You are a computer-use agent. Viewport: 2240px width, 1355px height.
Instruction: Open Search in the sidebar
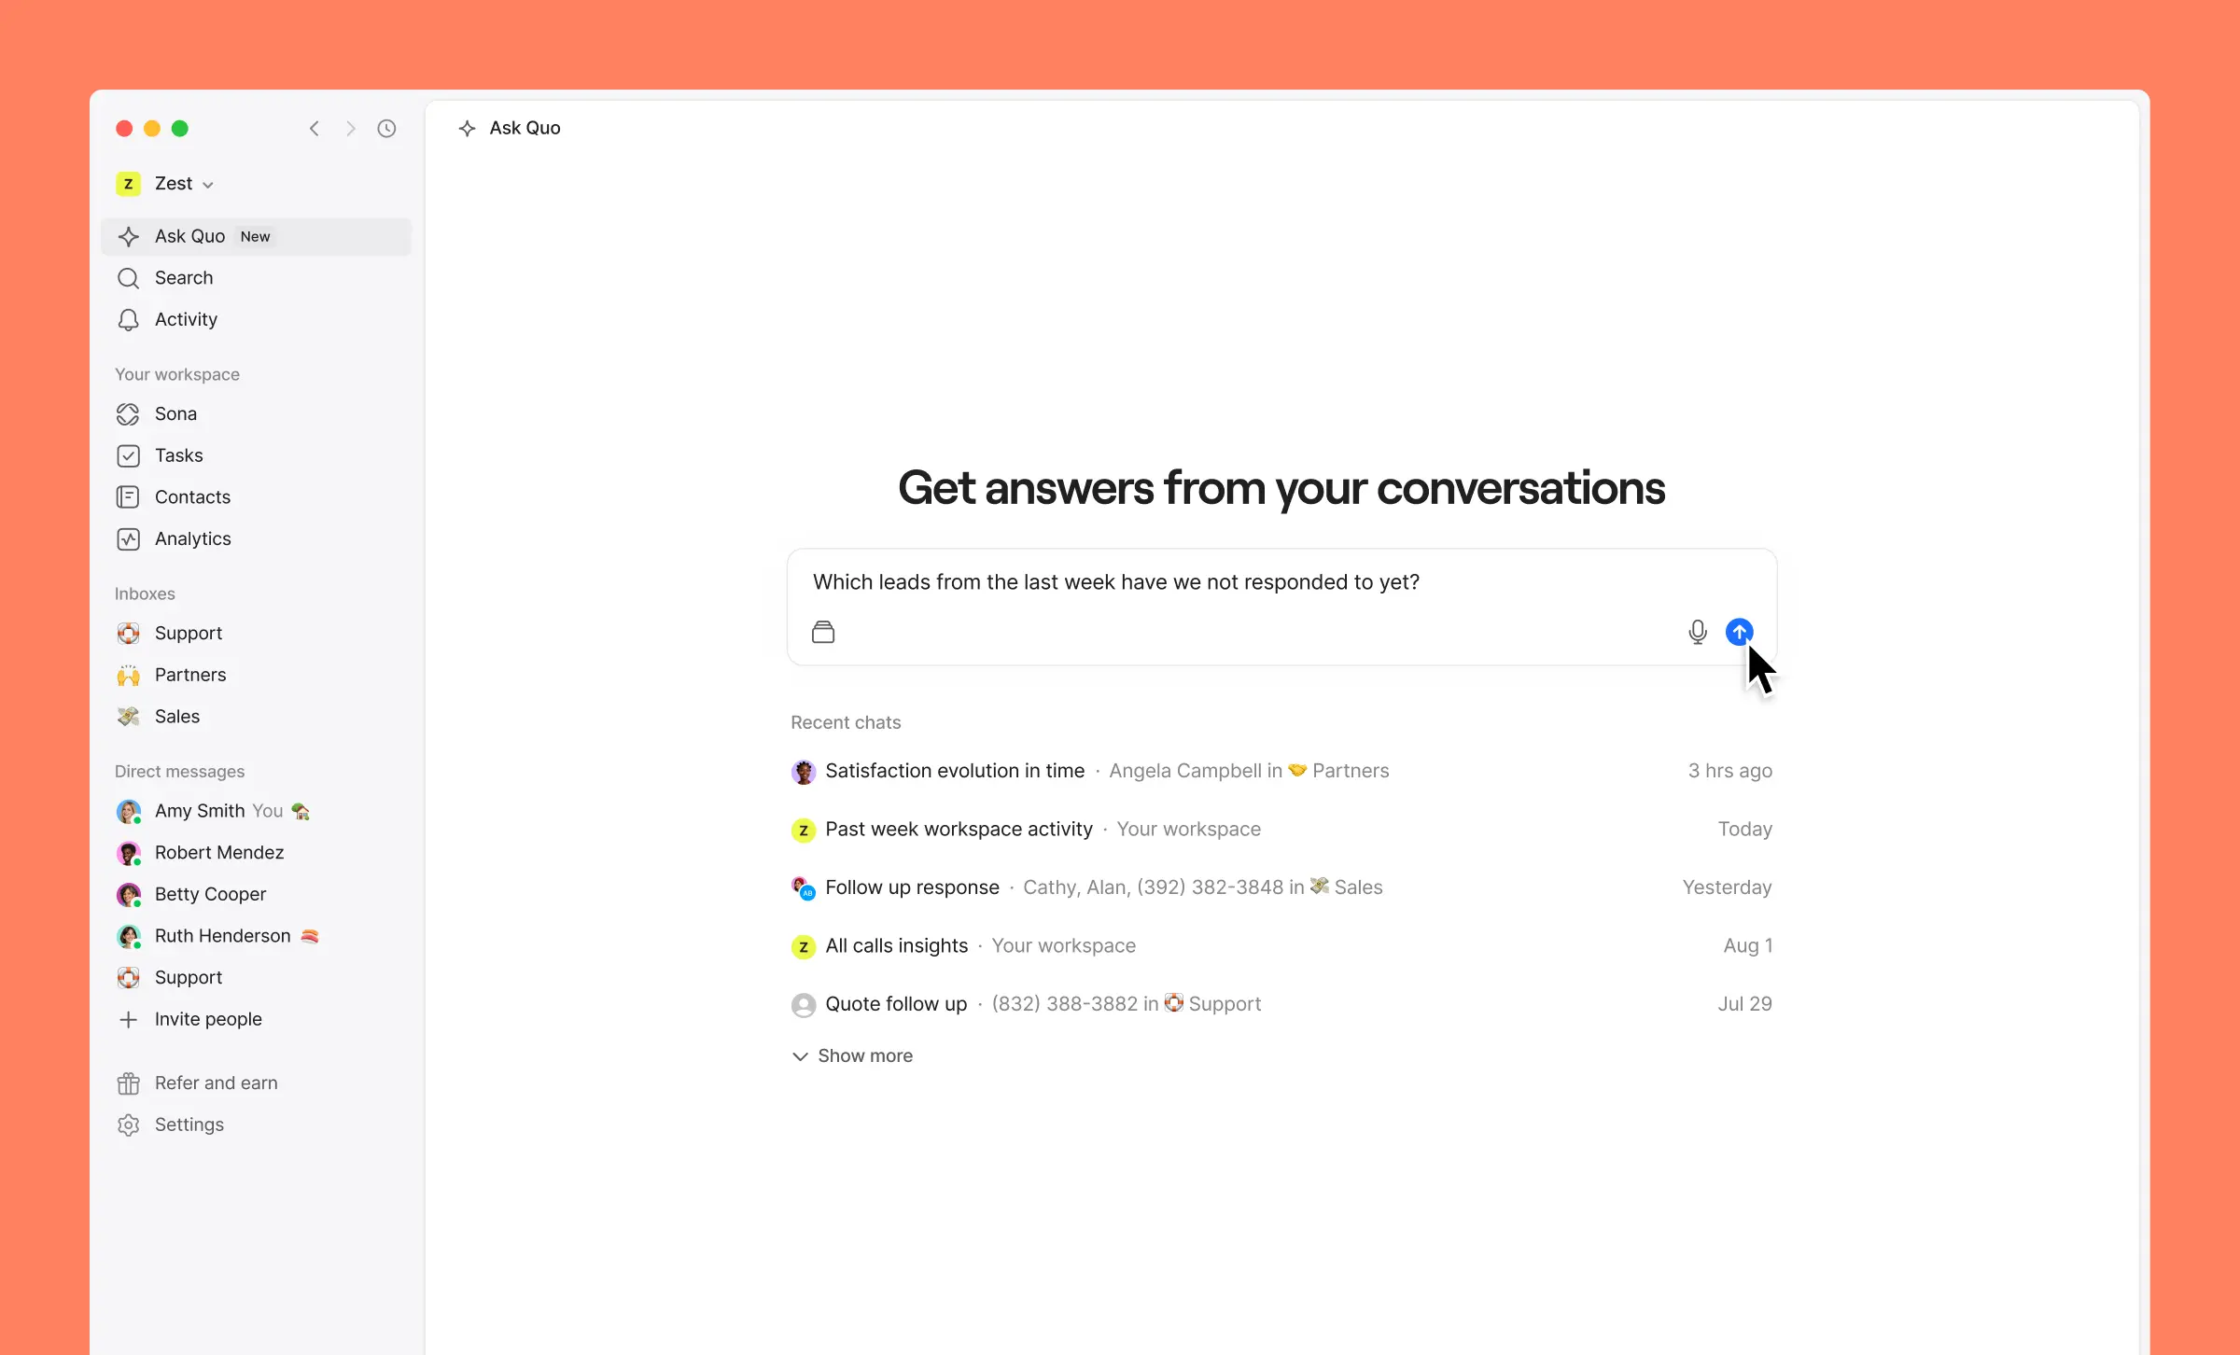tap(256, 277)
